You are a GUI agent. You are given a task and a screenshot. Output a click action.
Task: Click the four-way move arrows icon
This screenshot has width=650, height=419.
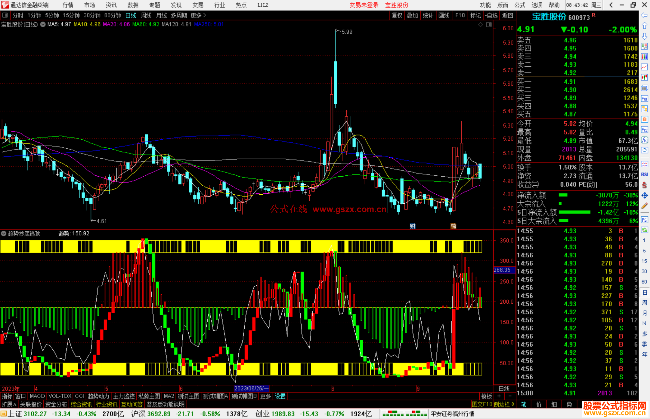644,196
